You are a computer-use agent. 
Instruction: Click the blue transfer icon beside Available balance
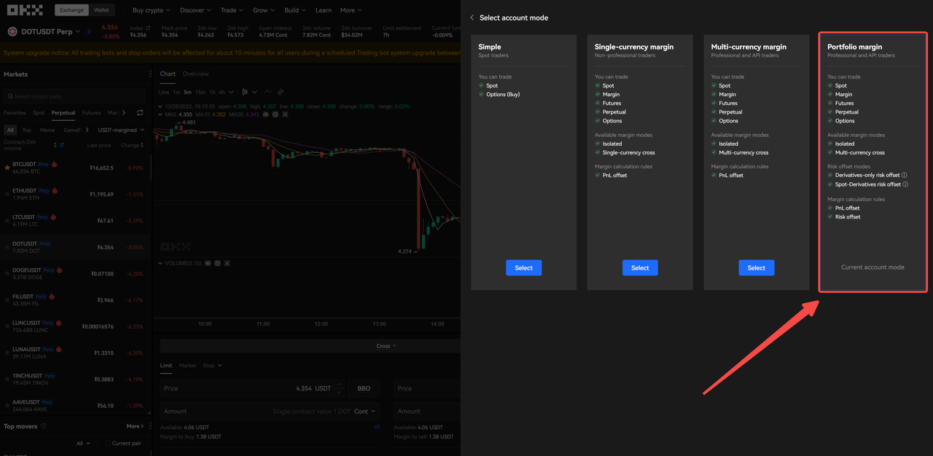point(377,427)
